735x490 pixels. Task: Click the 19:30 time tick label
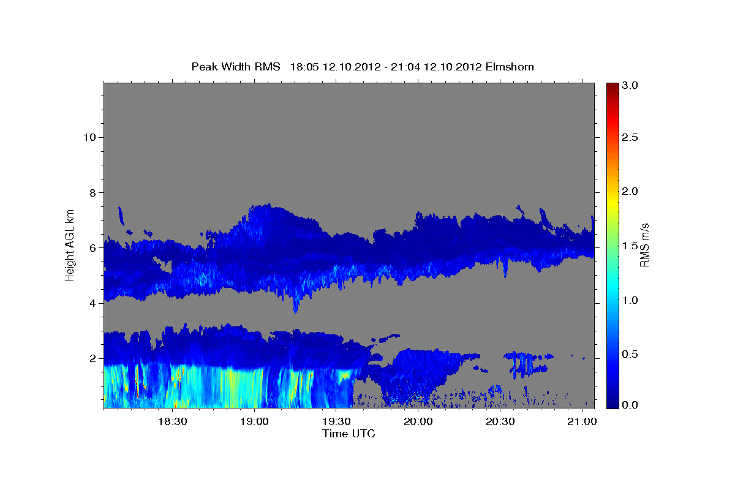click(x=336, y=422)
